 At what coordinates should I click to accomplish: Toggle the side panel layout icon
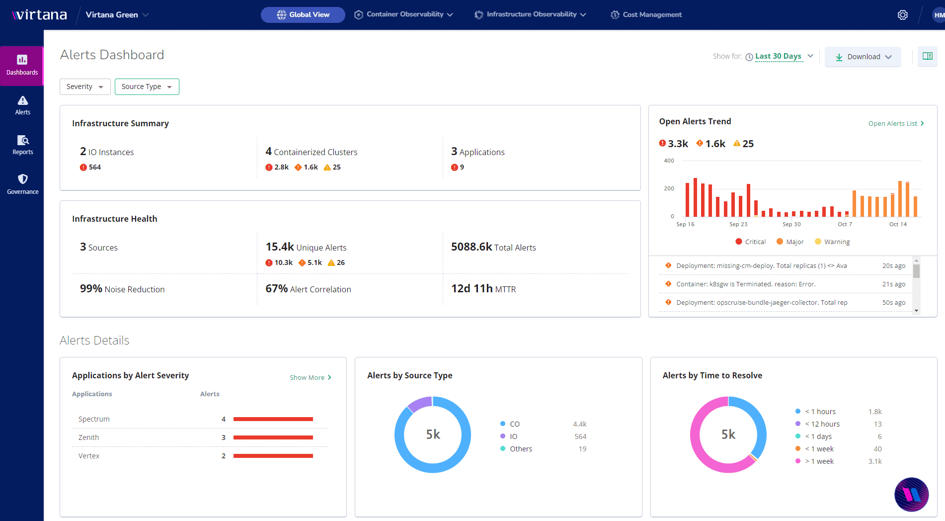coord(927,56)
